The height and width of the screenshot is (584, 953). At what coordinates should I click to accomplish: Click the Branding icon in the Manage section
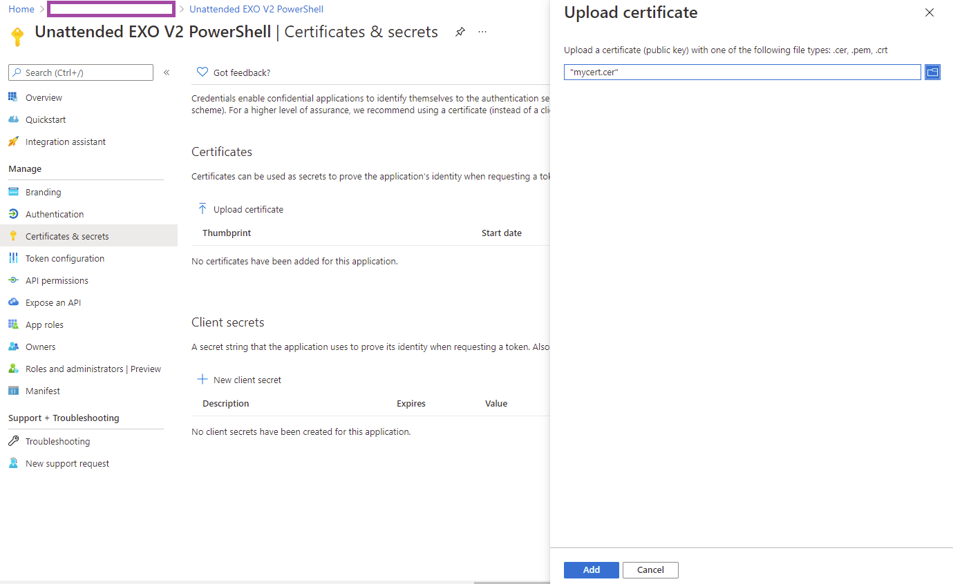pyautogui.click(x=13, y=192)
